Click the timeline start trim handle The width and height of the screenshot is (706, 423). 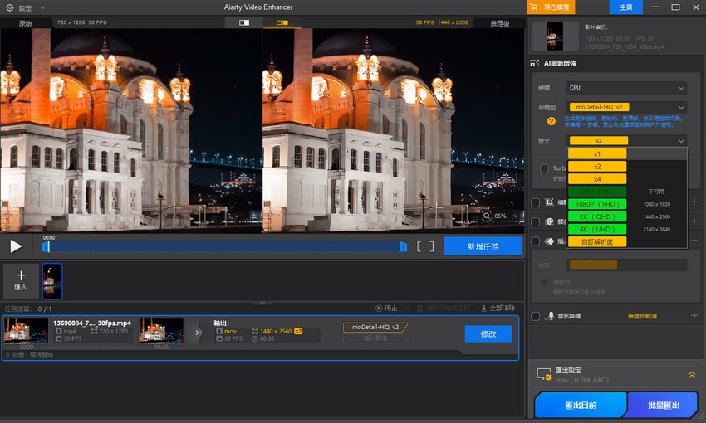[45, 247]
